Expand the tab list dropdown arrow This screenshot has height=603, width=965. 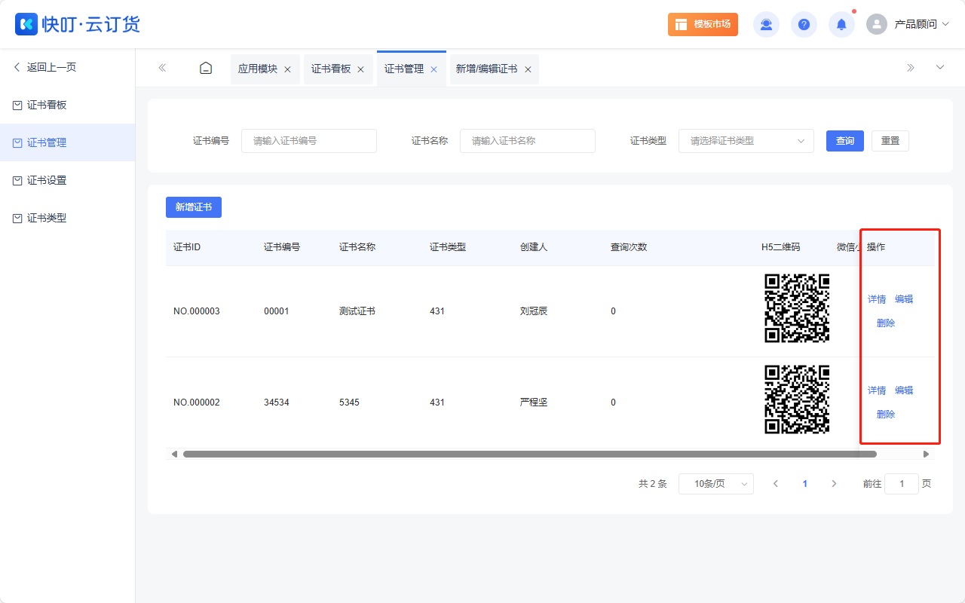pyautogui.click(x=940, y=68)
